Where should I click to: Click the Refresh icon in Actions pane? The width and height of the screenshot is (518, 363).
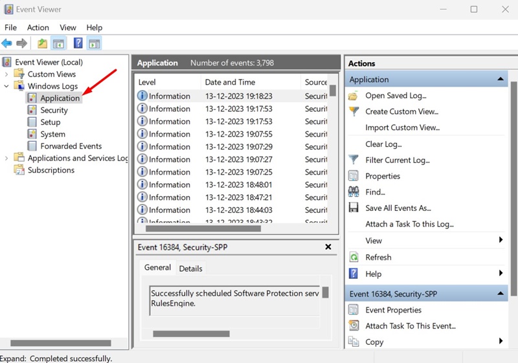(x=354, y=257)
